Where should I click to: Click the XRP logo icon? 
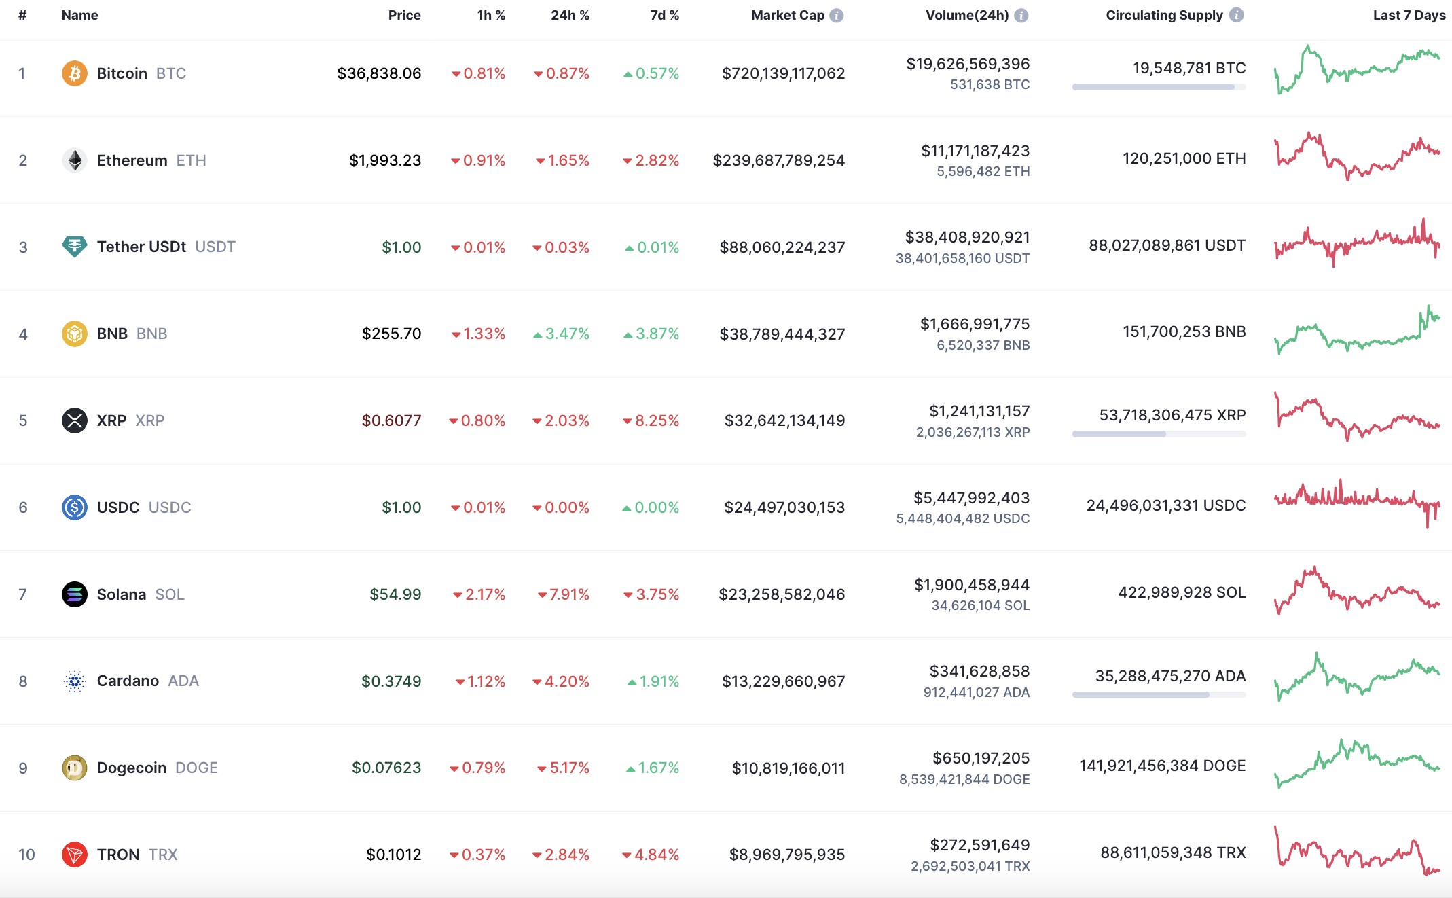pyautogui.click(x=74, y=420)
